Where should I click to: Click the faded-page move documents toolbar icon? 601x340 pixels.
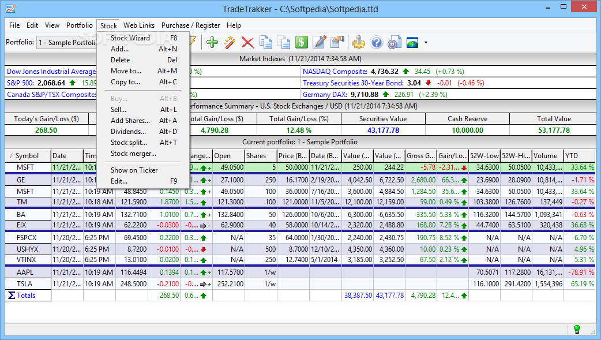pyautogui.click(x=284, y=42)
